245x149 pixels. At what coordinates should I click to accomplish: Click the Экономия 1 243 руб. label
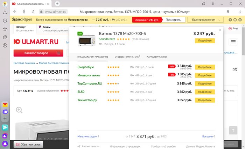tap(147, 20)
